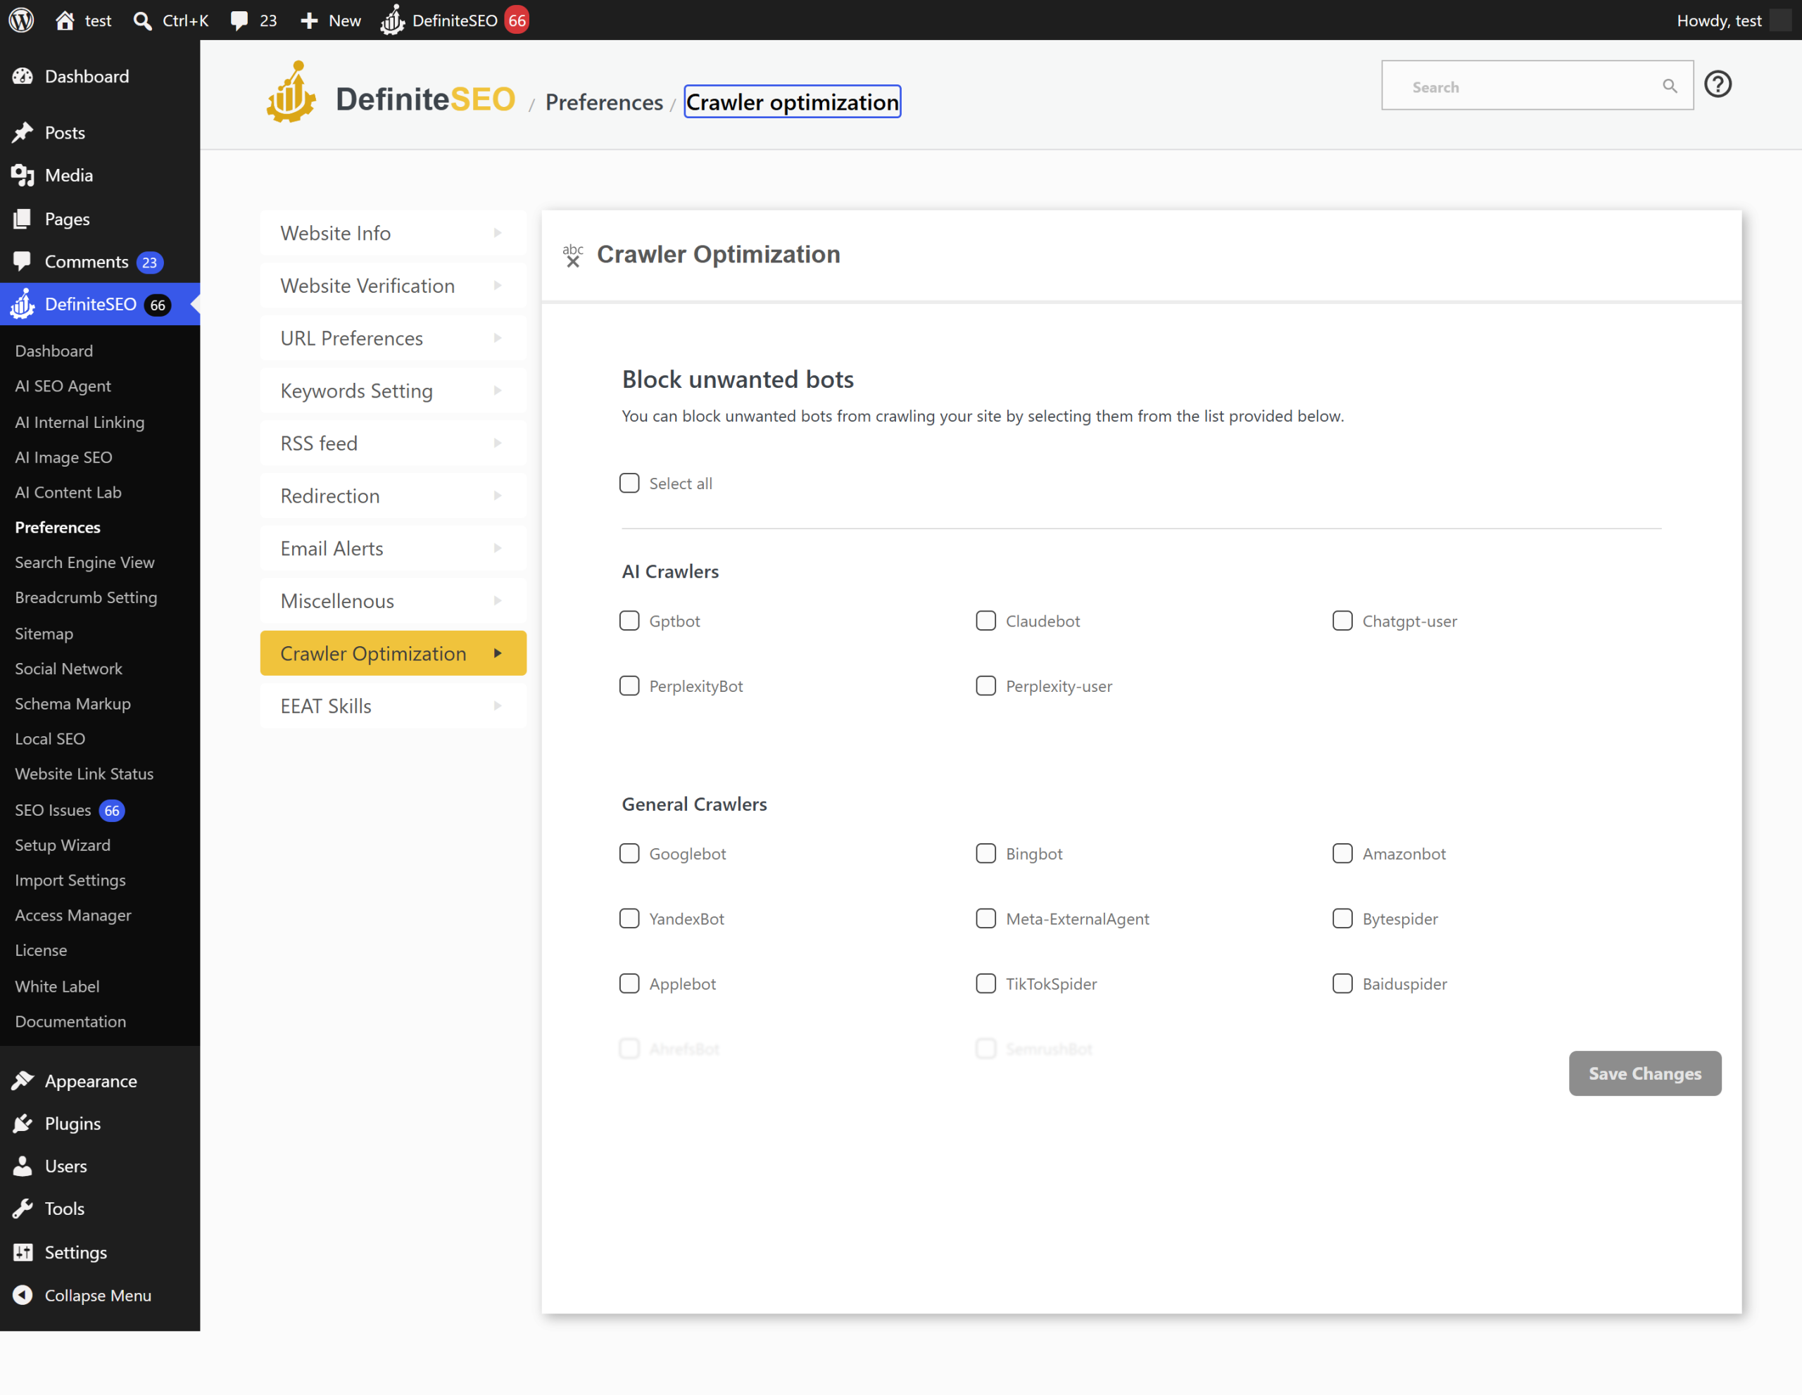Toggle the Perplexity-user checkbox
Screen dimensions: 1802x1395
(x=986, y=686)
